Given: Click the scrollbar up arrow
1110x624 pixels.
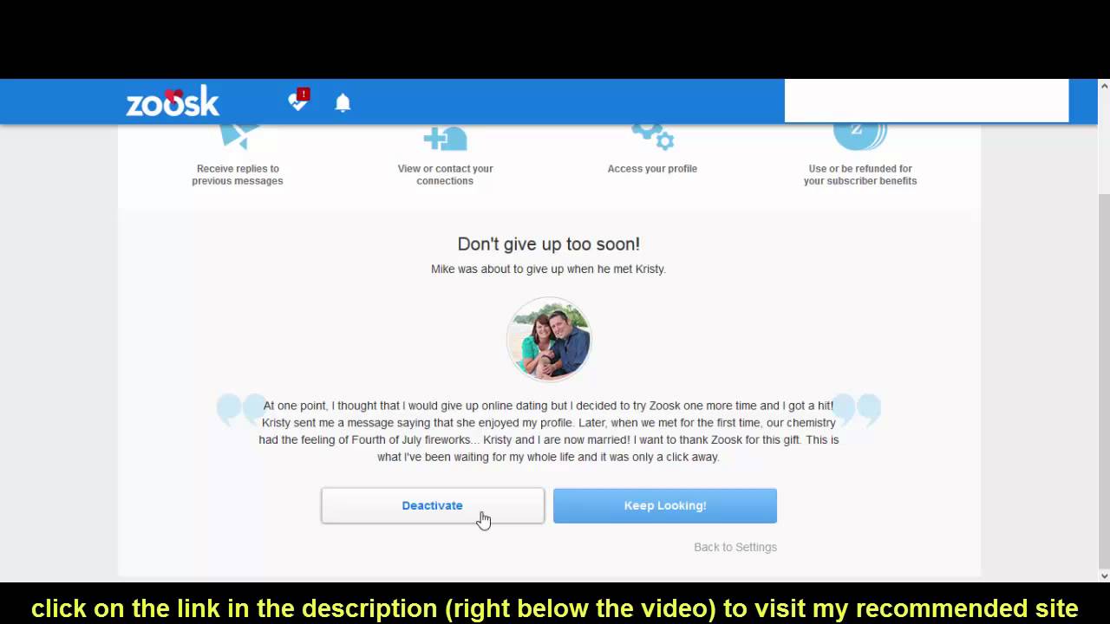Looking at the screenshot, I should click(1103, 86).
